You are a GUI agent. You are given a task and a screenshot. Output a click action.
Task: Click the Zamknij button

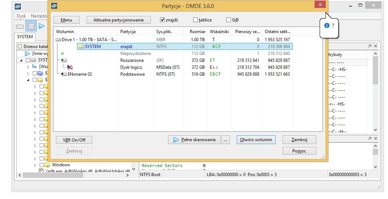pyautogui.click(x=299, y=140)
